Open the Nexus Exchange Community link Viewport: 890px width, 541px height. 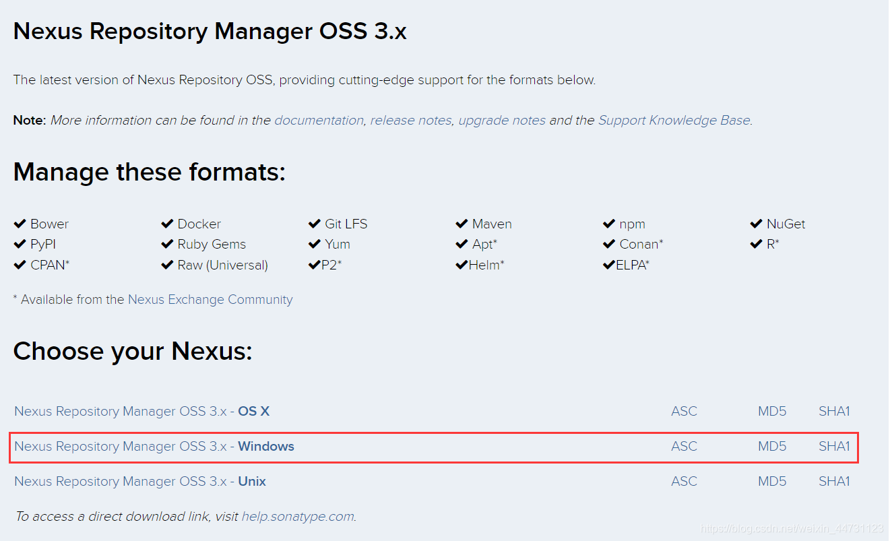[210, 300]
